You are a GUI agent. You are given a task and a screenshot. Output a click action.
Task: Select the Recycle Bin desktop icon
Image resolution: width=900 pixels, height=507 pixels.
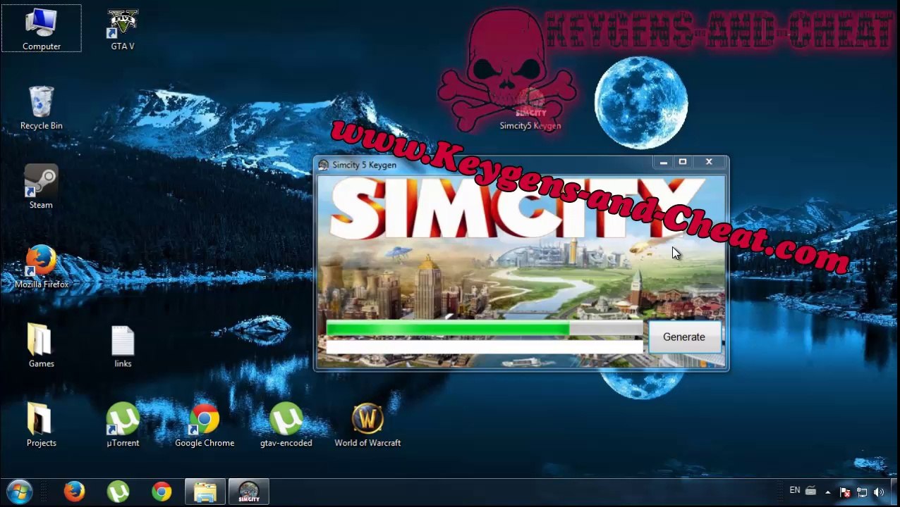(x=41, y=108)
